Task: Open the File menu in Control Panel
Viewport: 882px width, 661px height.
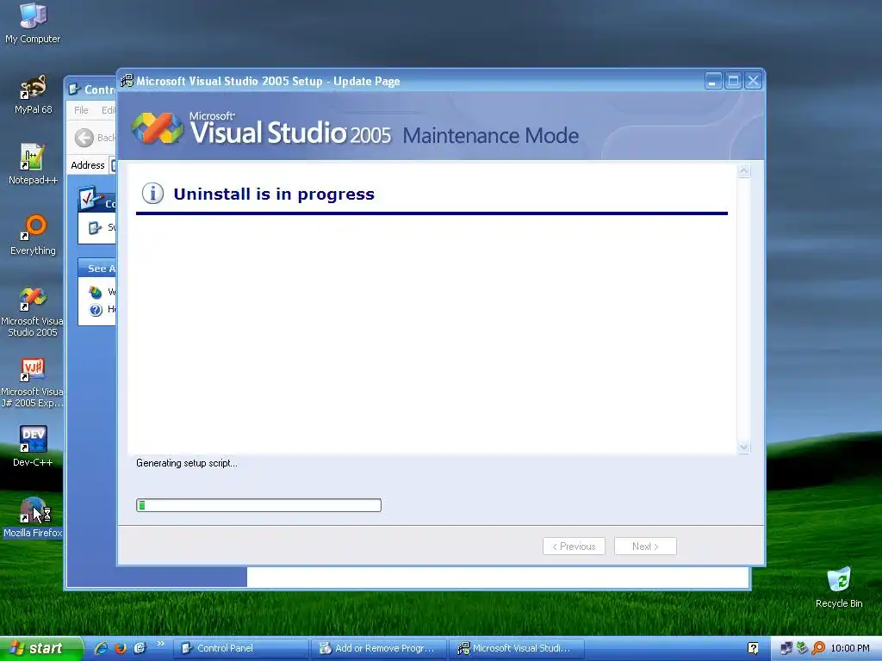Action: (x=81, y=110)
